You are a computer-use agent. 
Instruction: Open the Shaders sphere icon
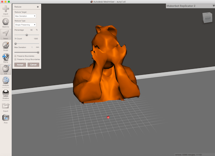pos(6,93)
